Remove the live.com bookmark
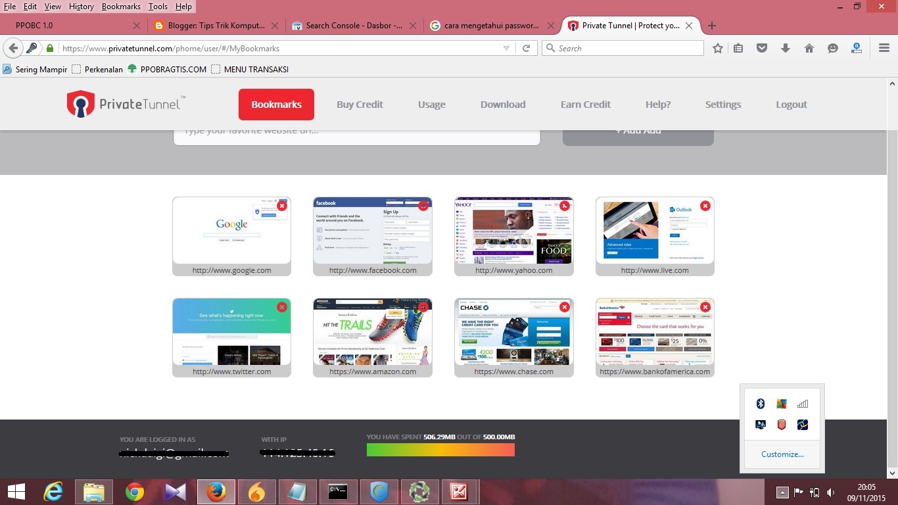 [x=705, y=206]
